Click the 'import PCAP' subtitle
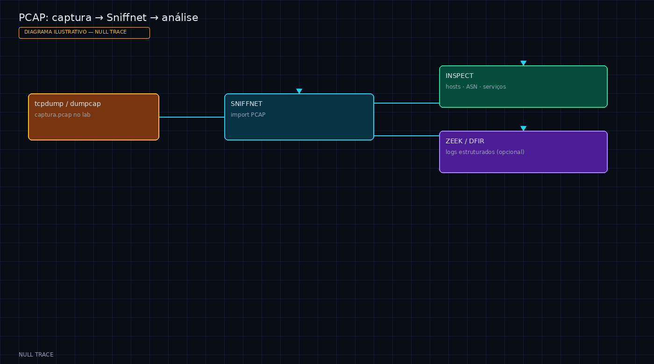The image size is (654, 364). [x=248, y=115]
